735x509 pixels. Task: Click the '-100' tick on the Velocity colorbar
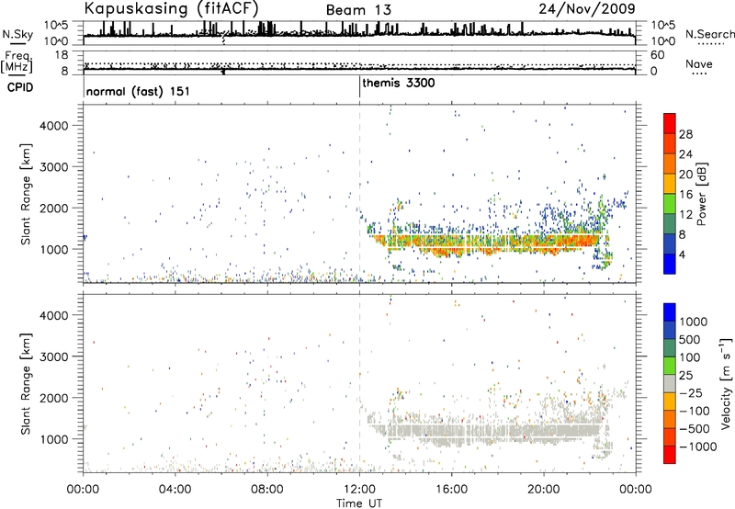(x=695, y=411)
